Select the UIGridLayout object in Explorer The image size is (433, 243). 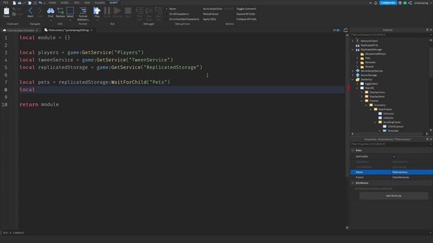[395, 126]
